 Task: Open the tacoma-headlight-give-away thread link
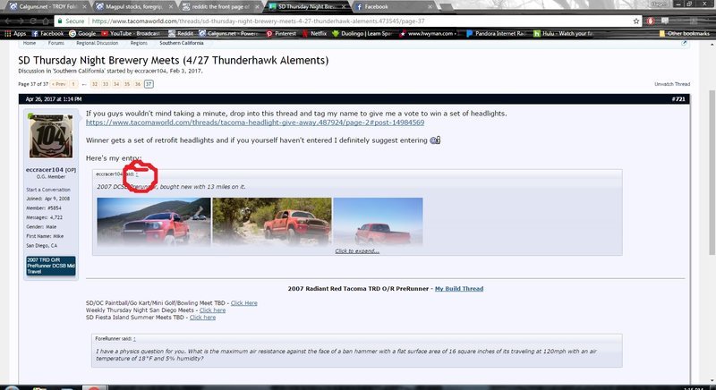point(255,123)
